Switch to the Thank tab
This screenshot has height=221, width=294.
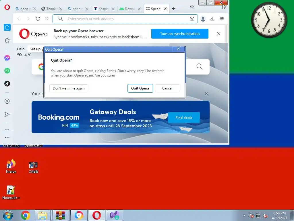49,9
